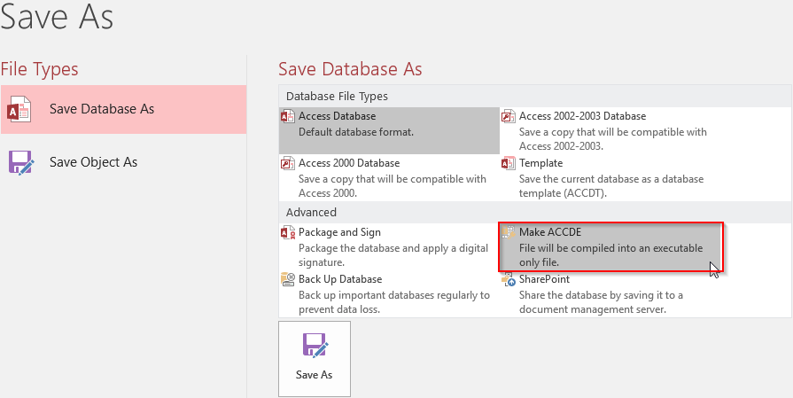Click the Access 2002-2003 Database icon

pos(508,117)
